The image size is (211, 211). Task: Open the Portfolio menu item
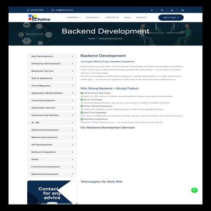(x=112, y=17)
